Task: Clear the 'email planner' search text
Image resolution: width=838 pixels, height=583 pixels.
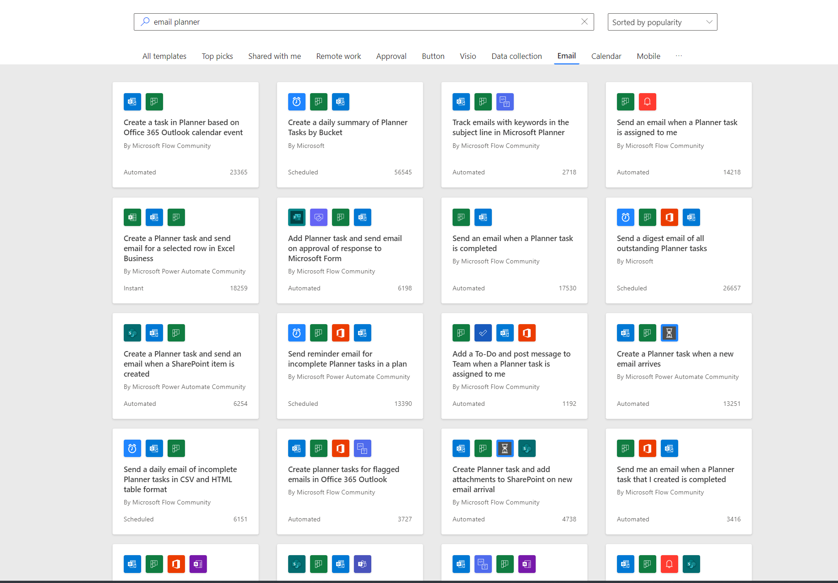Action: tap(584, 21)
